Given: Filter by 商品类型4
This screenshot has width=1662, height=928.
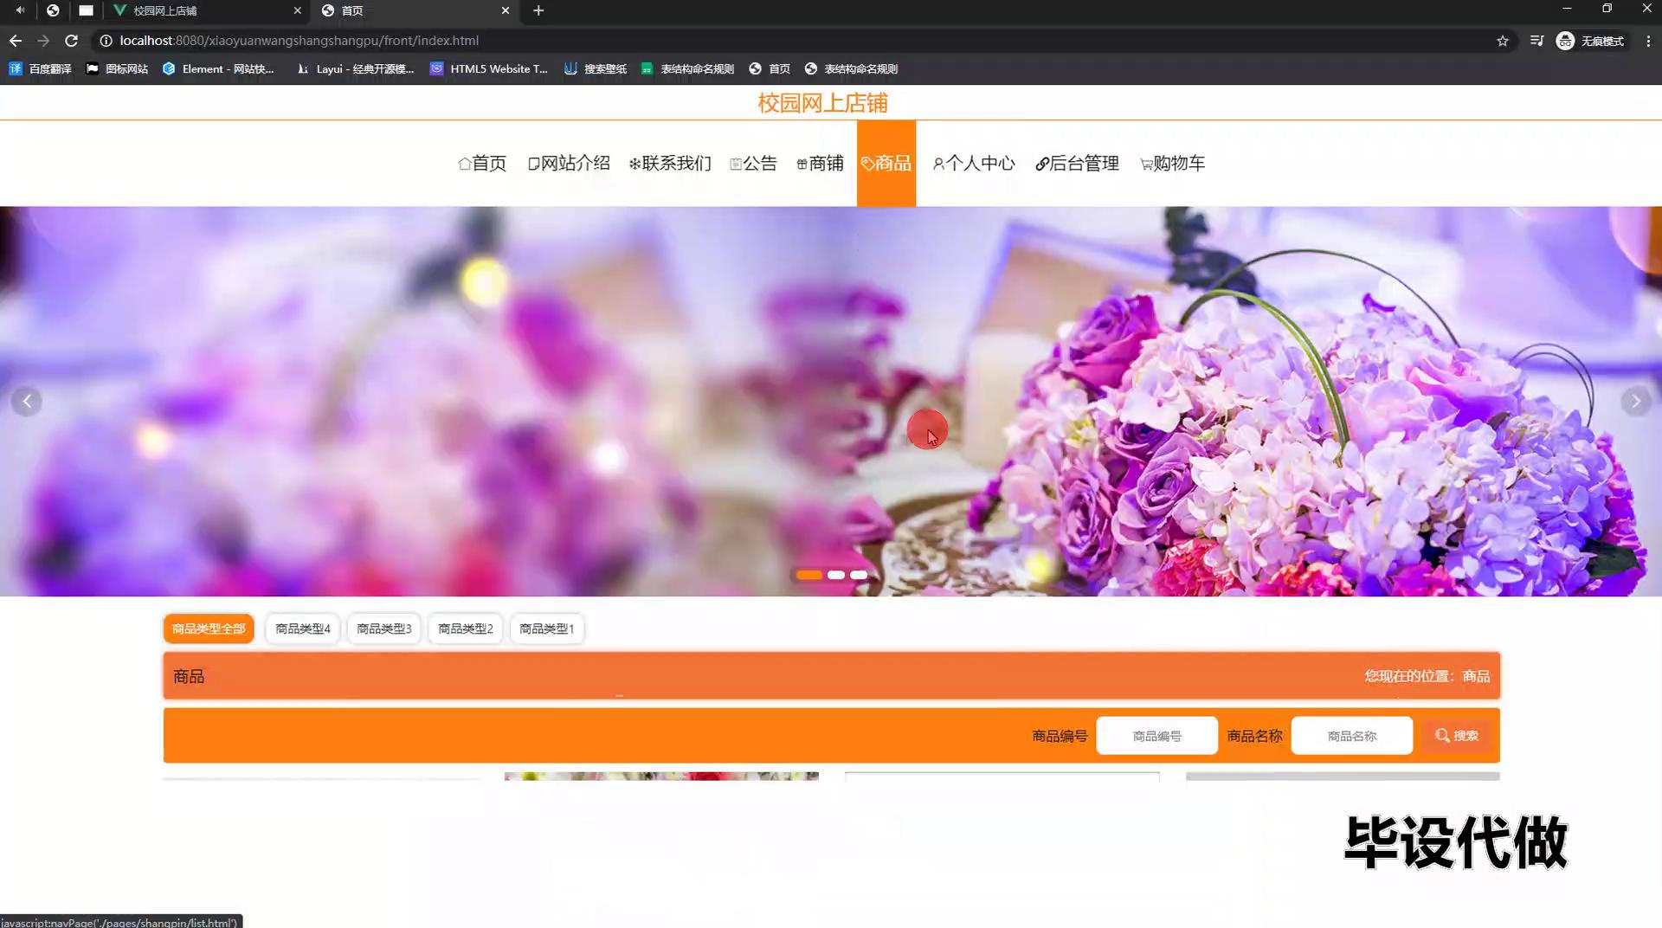Looking at the screenshot, I should [303, 628].
